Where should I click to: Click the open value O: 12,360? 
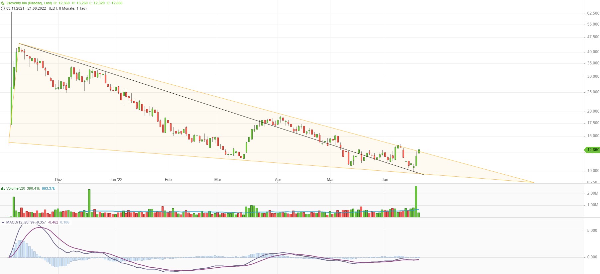point(62,3)
